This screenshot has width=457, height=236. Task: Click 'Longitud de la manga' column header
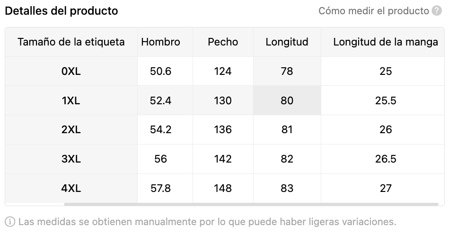(386, 42)
